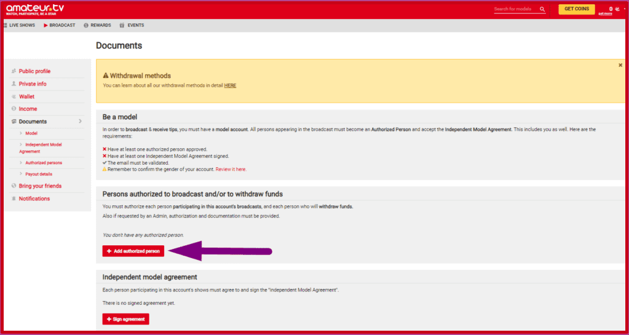Go to Rewards in the top navigation
629x335 pixels.
98,25
